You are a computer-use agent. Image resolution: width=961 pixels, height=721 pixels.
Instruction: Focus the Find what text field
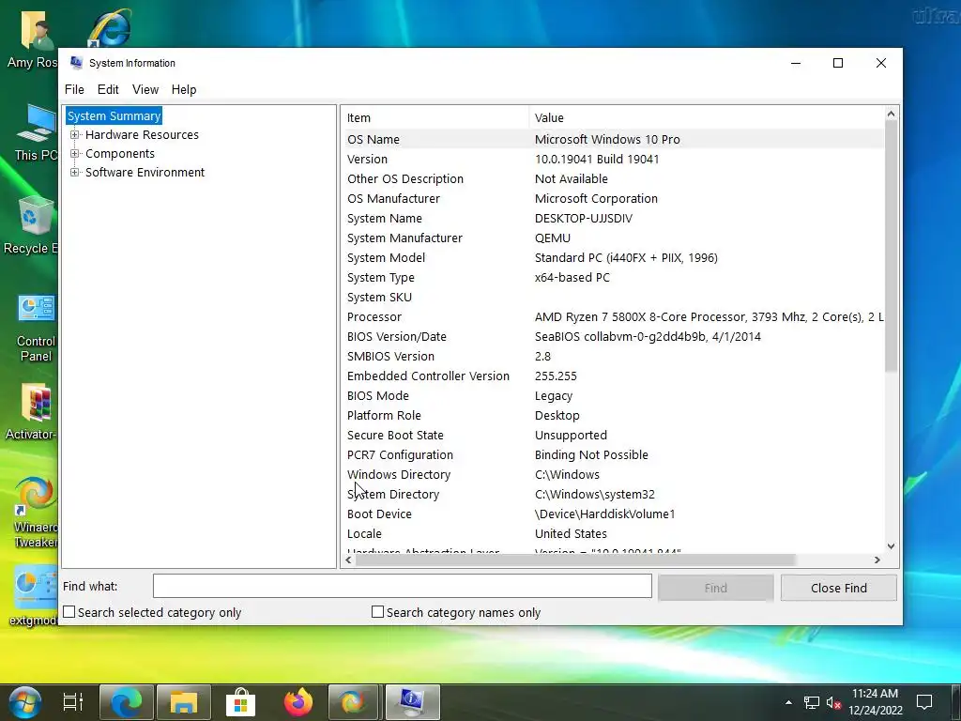(403, 586)
